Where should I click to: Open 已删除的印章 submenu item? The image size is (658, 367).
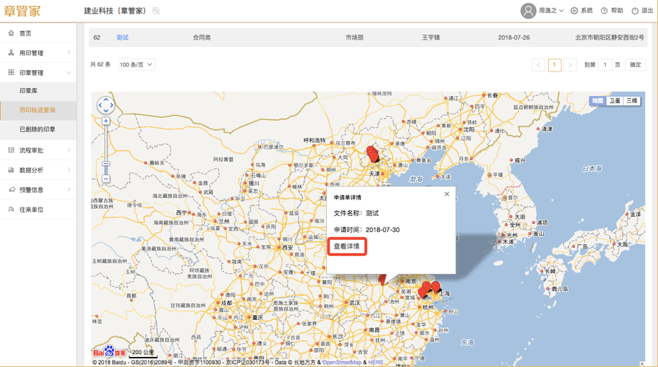tap(38, 129)
